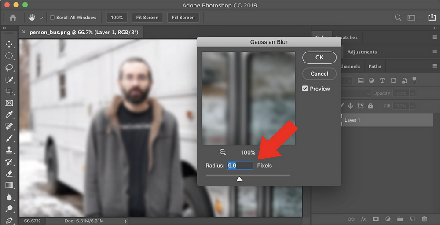Switch to the Adjustments tab
The width and height of the screenshot is (440, 225).
point(362,52)
